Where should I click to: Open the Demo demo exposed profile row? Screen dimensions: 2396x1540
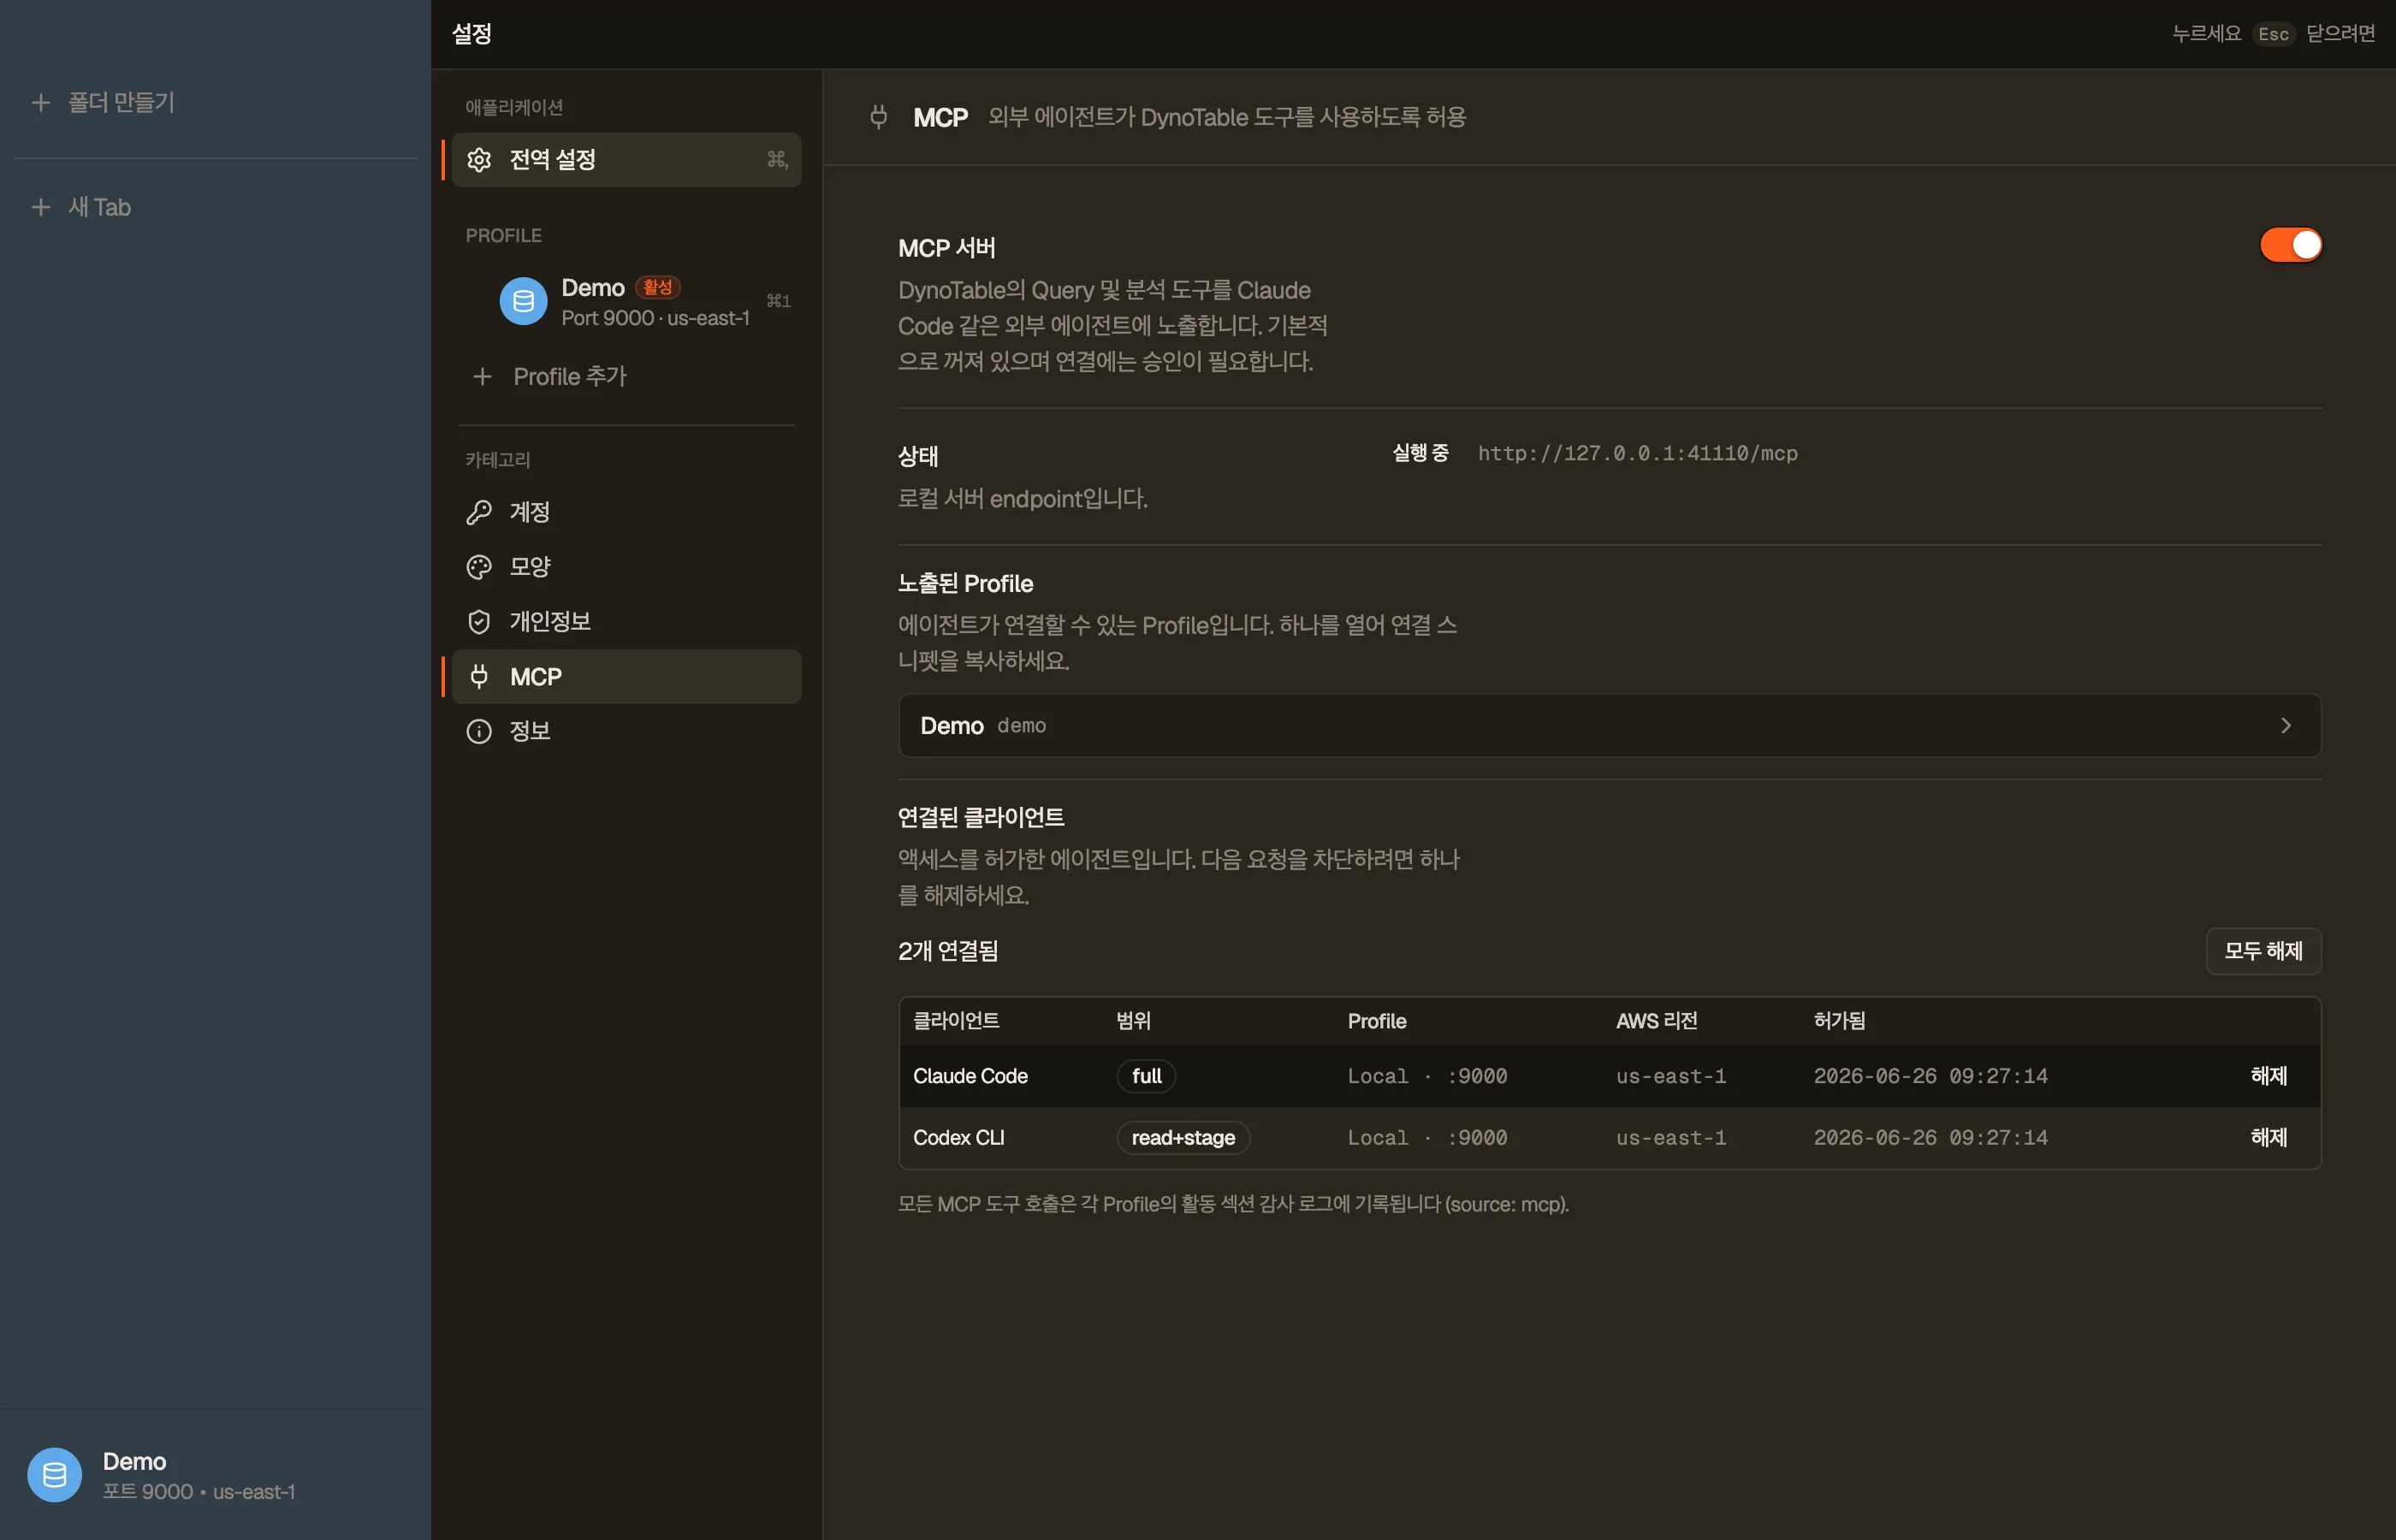[x=1609, y=726]
